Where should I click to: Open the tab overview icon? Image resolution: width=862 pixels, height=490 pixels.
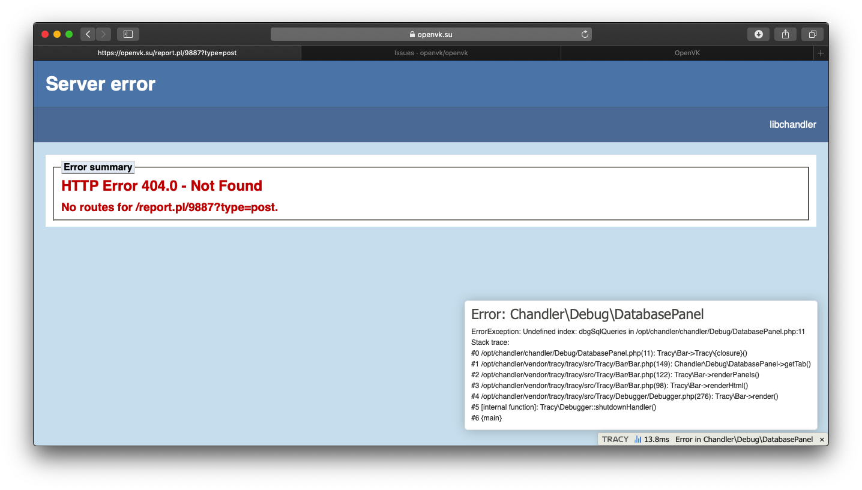point(813,34)
